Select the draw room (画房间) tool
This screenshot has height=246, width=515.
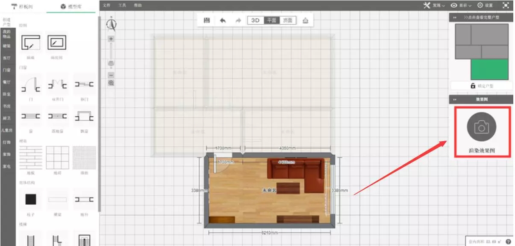(57, 43)
